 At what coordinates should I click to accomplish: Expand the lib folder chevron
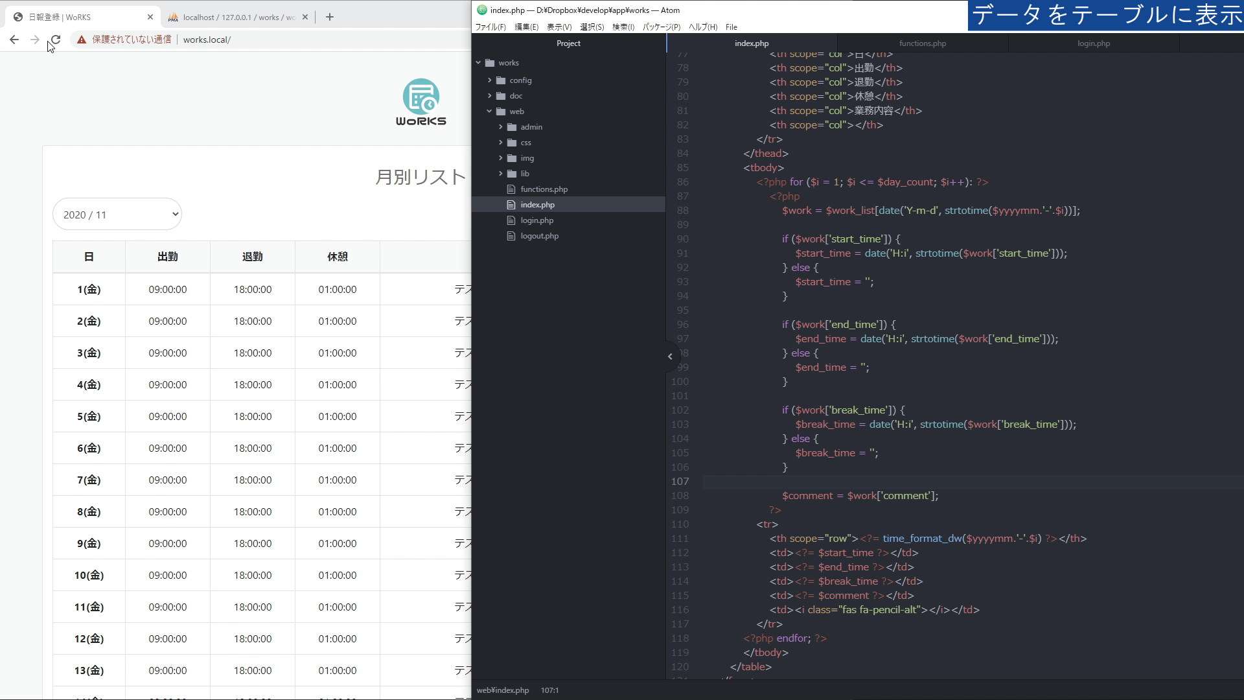pos(501,174)
